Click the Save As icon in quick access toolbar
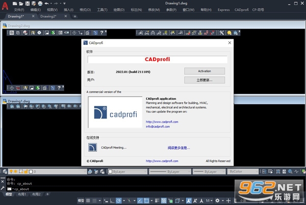Viewport: 306px width, 205px height. pyautogui.click(x=34, y=4)
